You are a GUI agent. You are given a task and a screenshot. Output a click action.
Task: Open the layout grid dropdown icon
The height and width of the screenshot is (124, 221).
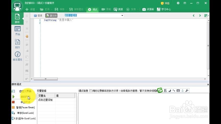206,16
